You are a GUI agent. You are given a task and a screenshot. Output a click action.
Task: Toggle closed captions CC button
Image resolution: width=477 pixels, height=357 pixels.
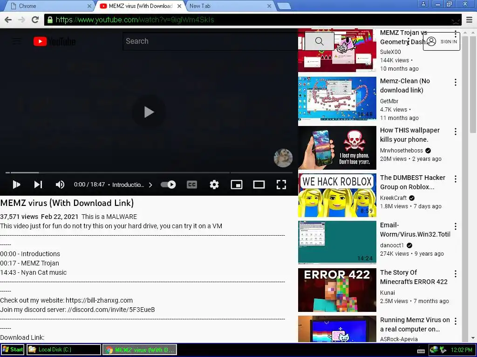tap(191, 185)
